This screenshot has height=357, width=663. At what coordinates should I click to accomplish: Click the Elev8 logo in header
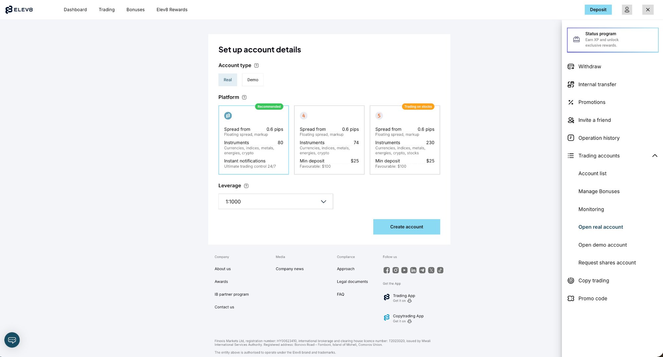[19, 10]
